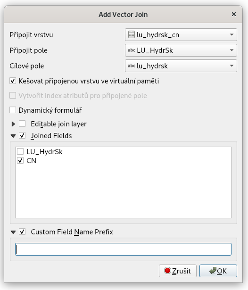Expand the Editable join layer section

[x=13, y=124]
